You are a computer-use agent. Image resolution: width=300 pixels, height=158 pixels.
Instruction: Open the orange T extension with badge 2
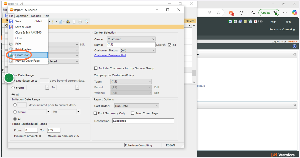click(231, 13)
